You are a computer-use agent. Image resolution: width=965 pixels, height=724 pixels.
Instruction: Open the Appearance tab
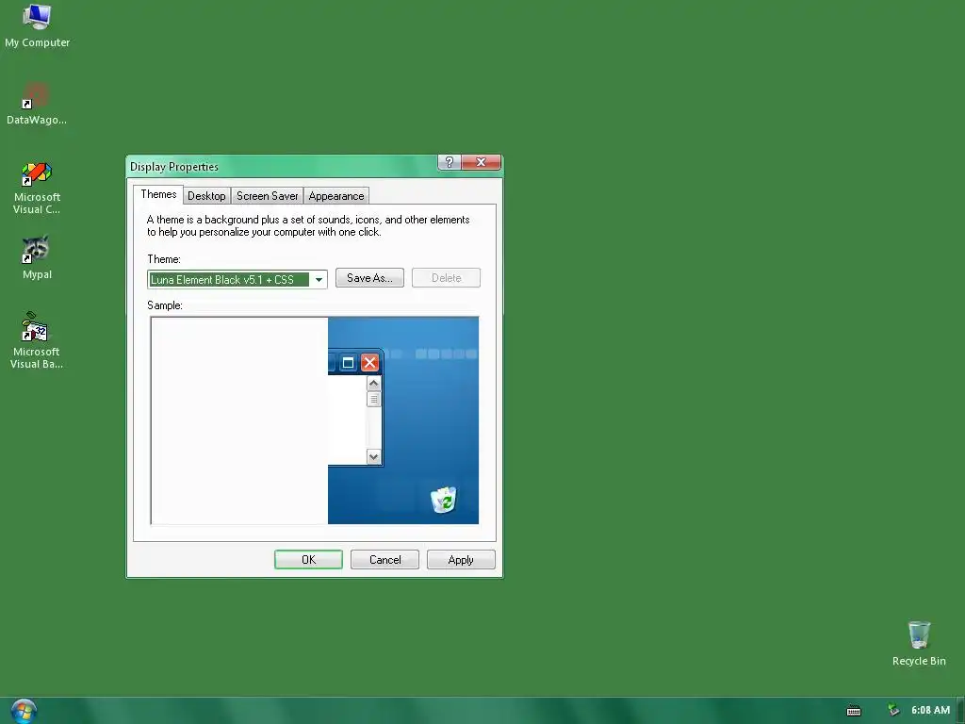pos(336,196)
